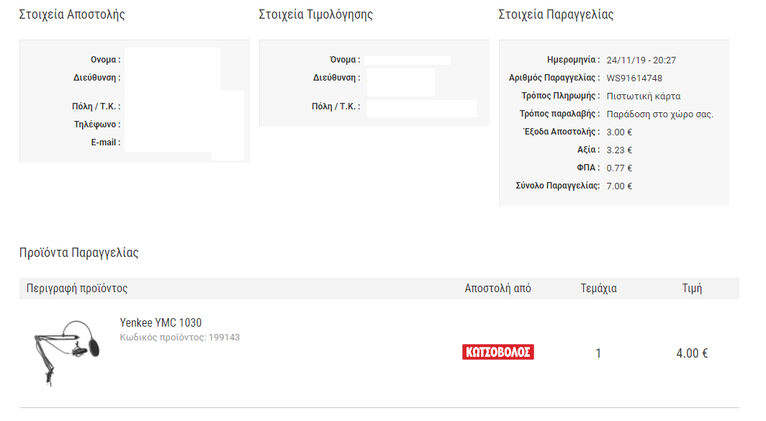Click the Παράδοση στο χώρο σας text
The width and height of the screenshot is (766, 421).
point(660,114)
